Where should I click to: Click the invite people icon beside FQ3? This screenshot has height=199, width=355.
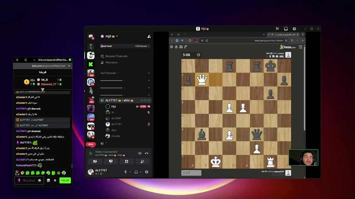pyautogui.click(x=149, y=36)
